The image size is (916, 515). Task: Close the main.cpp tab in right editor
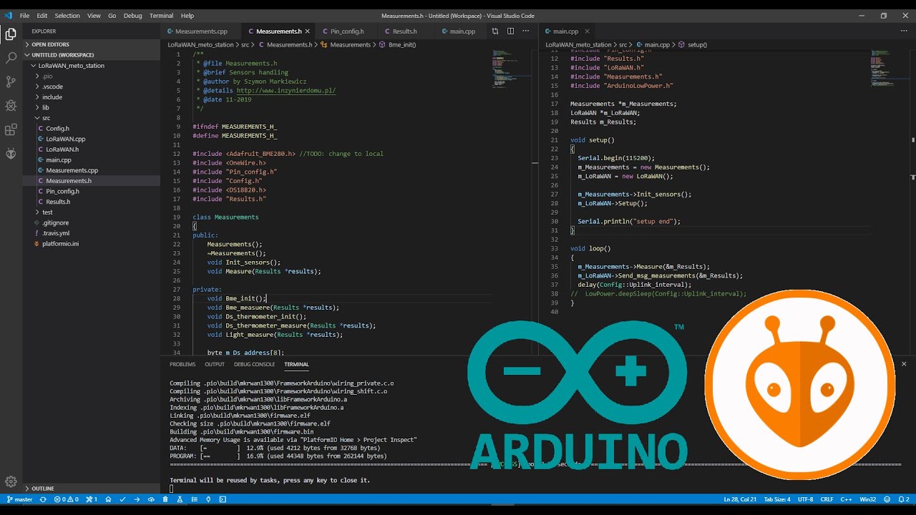588,31
